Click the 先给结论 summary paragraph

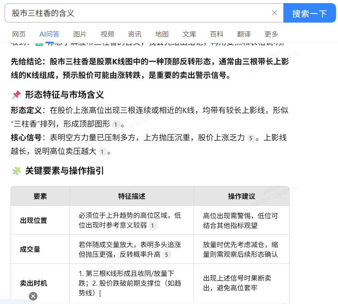coord(150,69)
